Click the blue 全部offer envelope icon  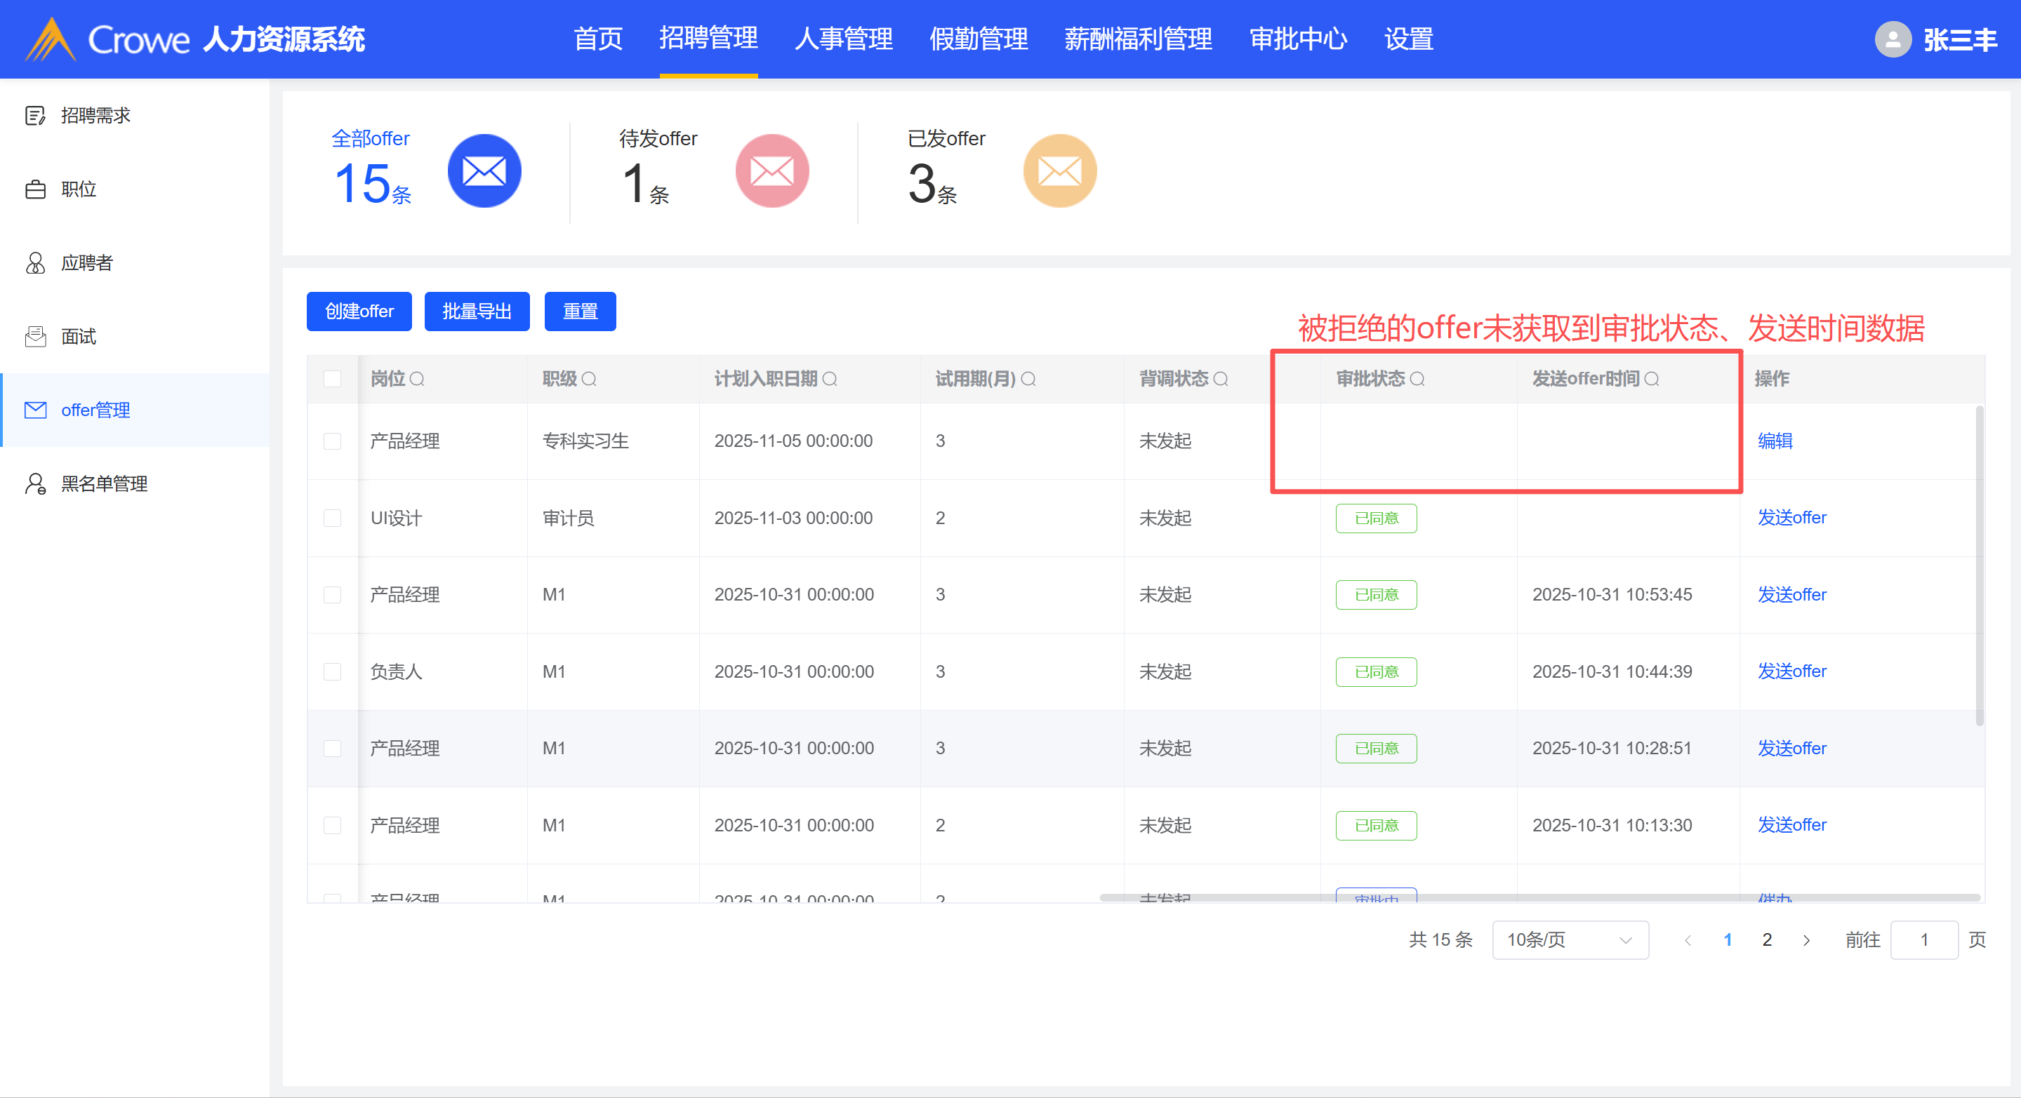(x=484, y=171)
